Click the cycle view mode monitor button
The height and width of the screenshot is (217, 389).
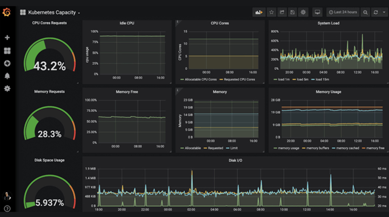click(x=318, y=12)
